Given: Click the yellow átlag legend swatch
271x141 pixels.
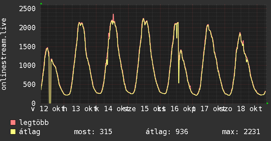Looking at the screenshot, I should tap(13, 132).
